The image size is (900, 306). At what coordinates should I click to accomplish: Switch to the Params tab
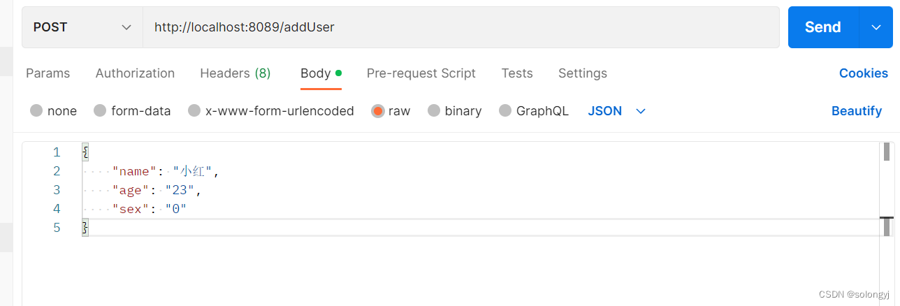click(48, 73)
